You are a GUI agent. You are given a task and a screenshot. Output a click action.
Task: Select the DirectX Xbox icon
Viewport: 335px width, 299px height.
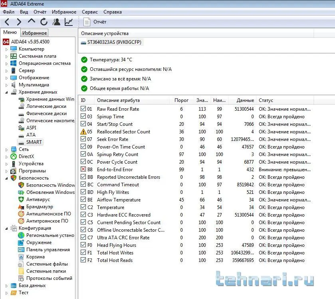click(x=14, y=156)
